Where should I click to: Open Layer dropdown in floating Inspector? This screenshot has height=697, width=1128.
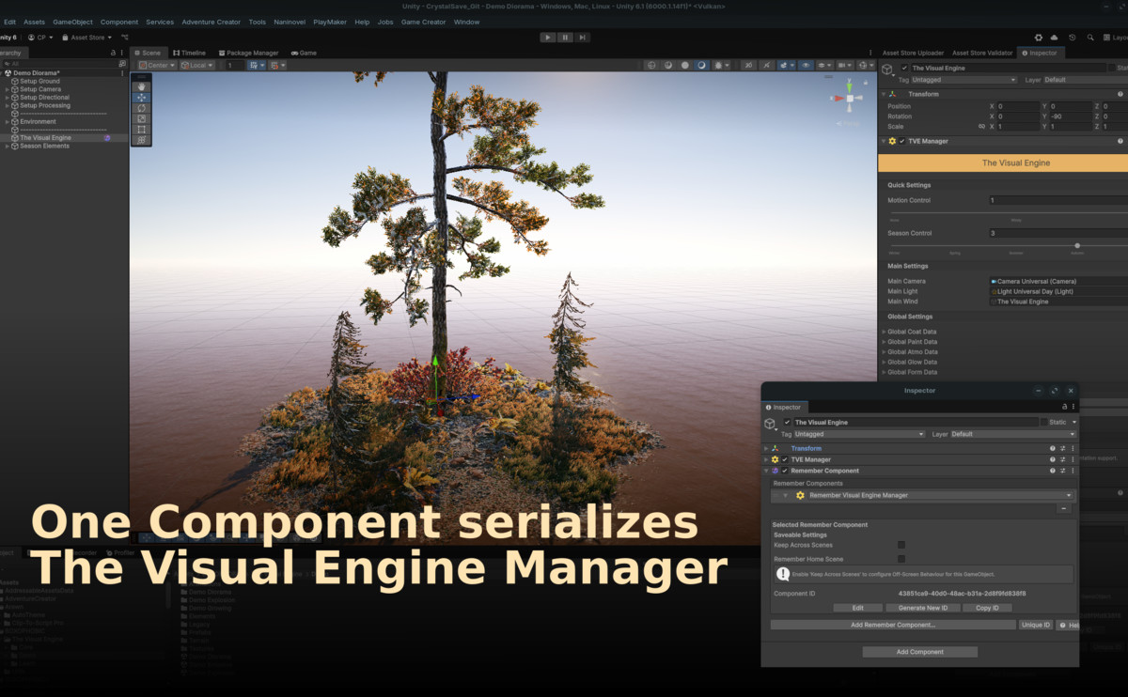(1011, 434)
